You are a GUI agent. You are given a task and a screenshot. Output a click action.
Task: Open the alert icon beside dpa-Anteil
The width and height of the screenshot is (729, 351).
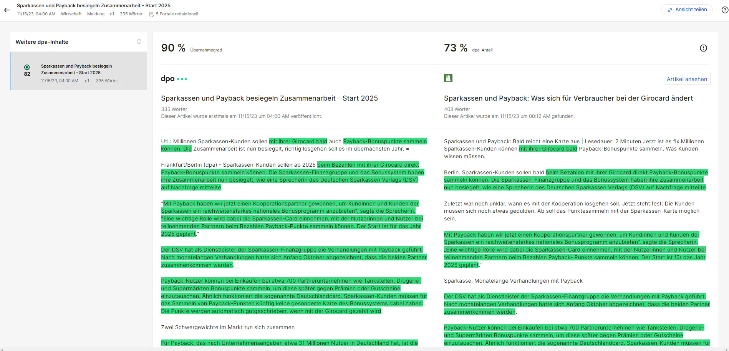pyautogui.click(x=703, y=48)
